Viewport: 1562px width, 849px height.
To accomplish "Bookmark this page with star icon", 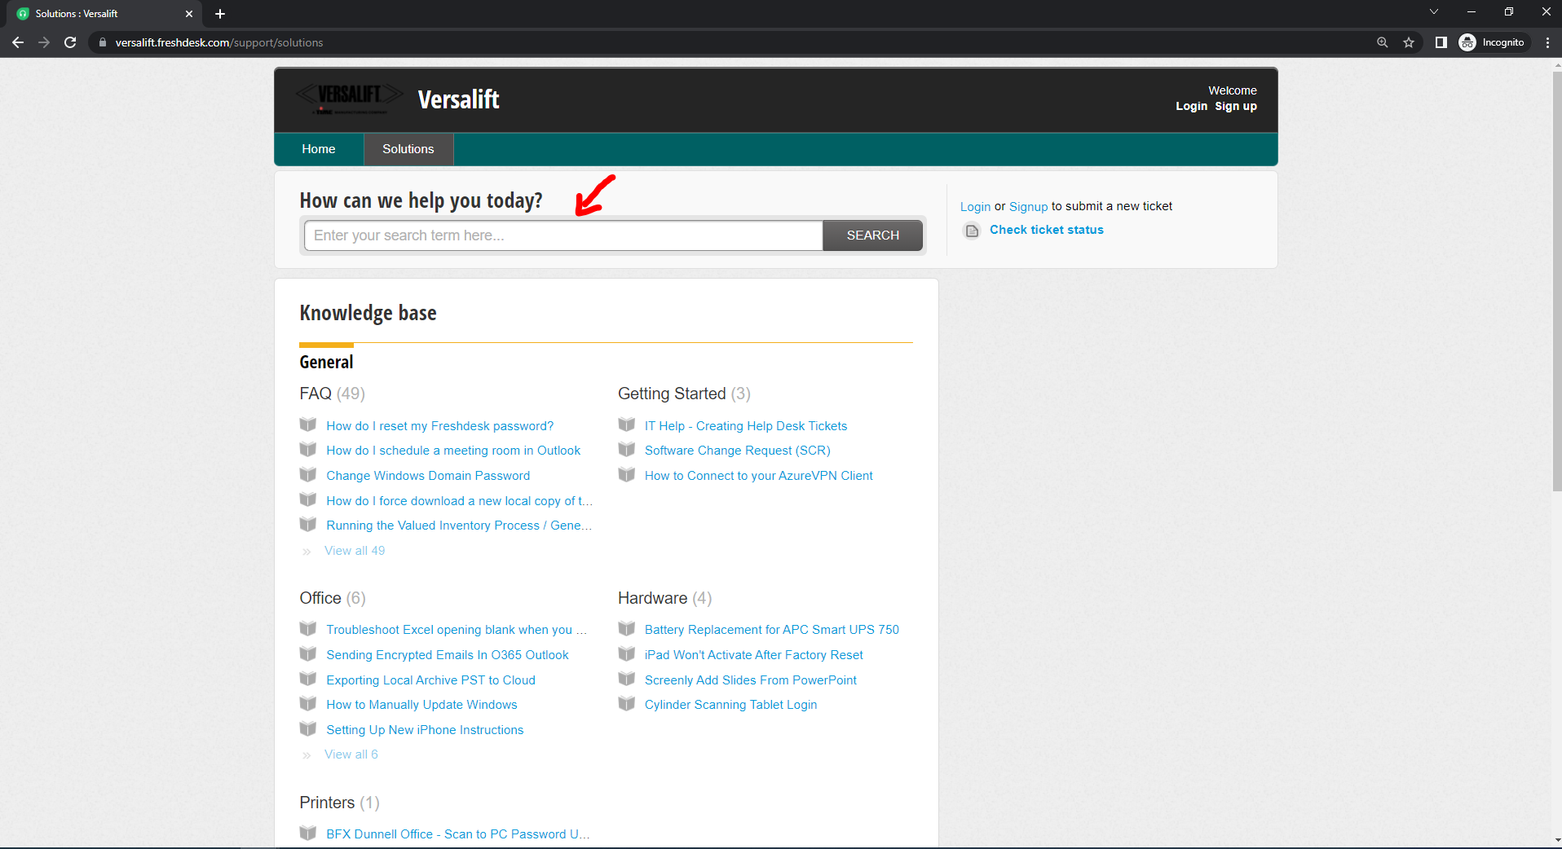I will (1408, 42).
